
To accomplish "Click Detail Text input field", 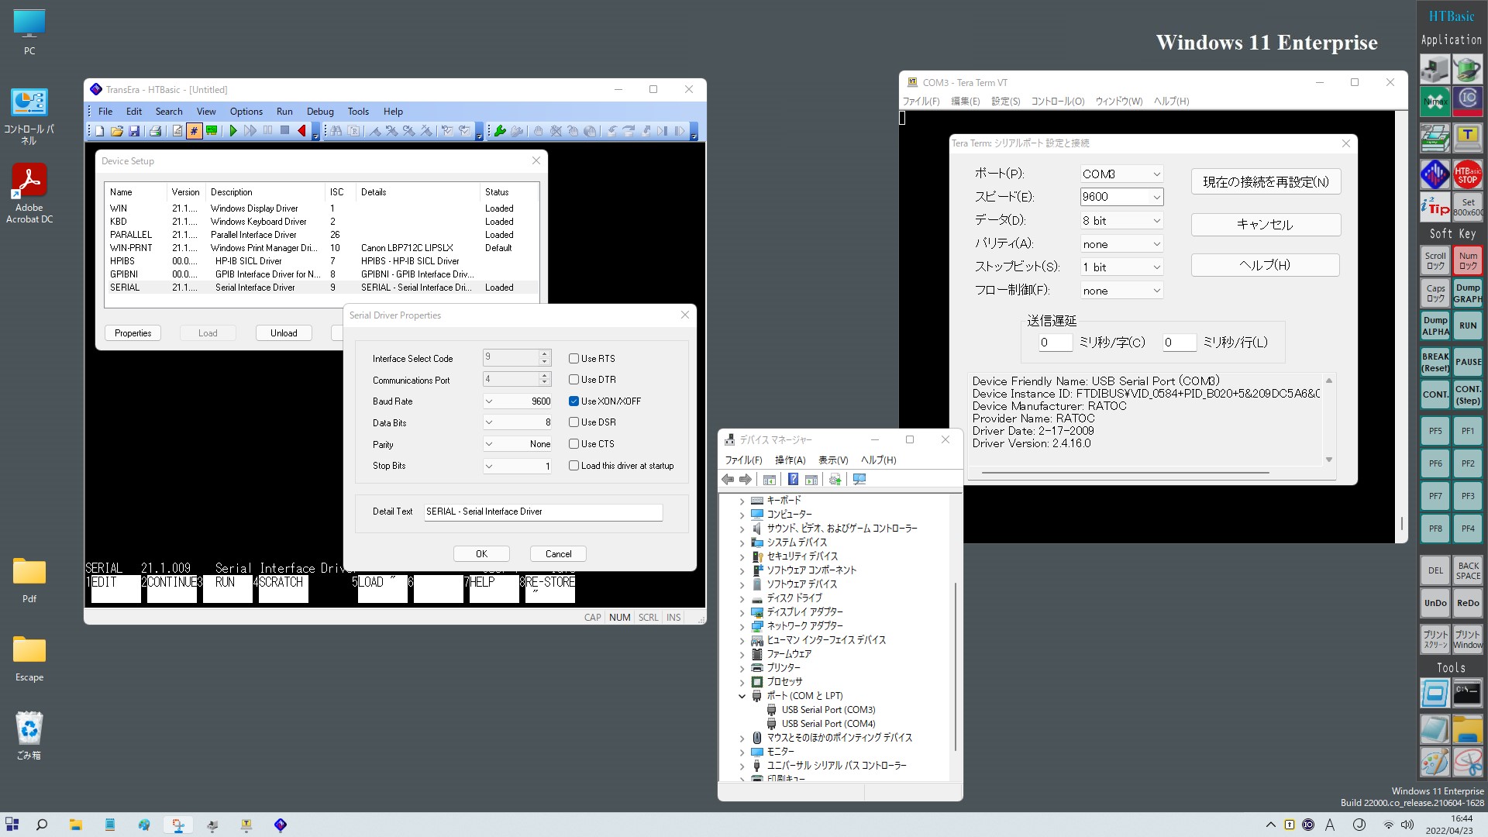I will (542, 511).
